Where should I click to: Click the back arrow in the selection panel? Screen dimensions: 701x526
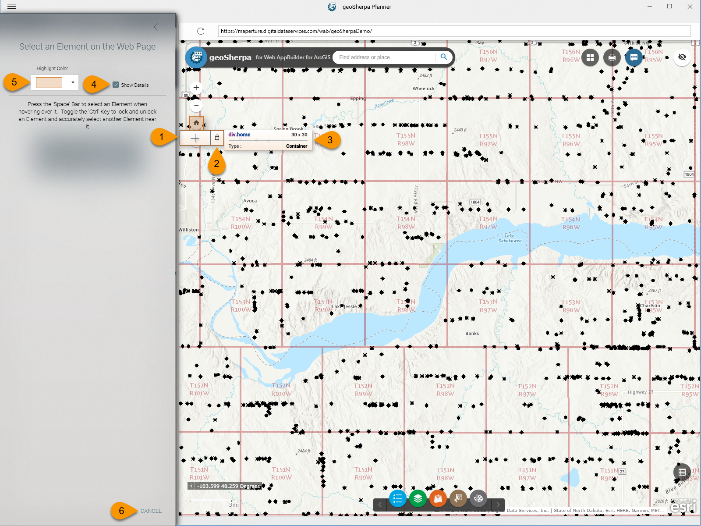coord(158,27)
